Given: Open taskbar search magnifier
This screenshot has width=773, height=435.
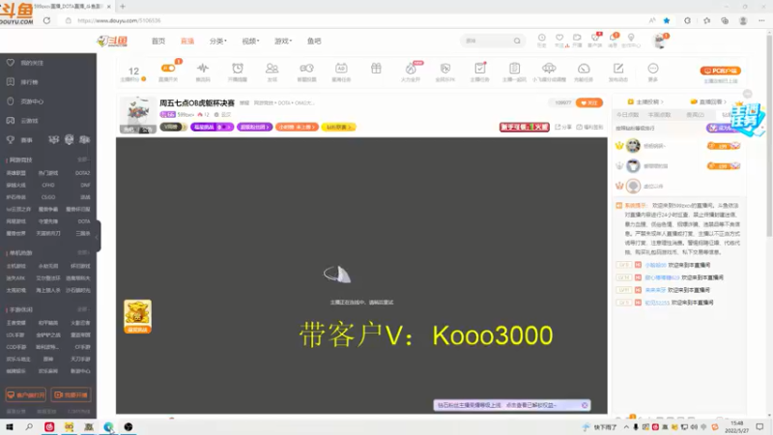Looking at the screenshot, I should tap(29, 426).
